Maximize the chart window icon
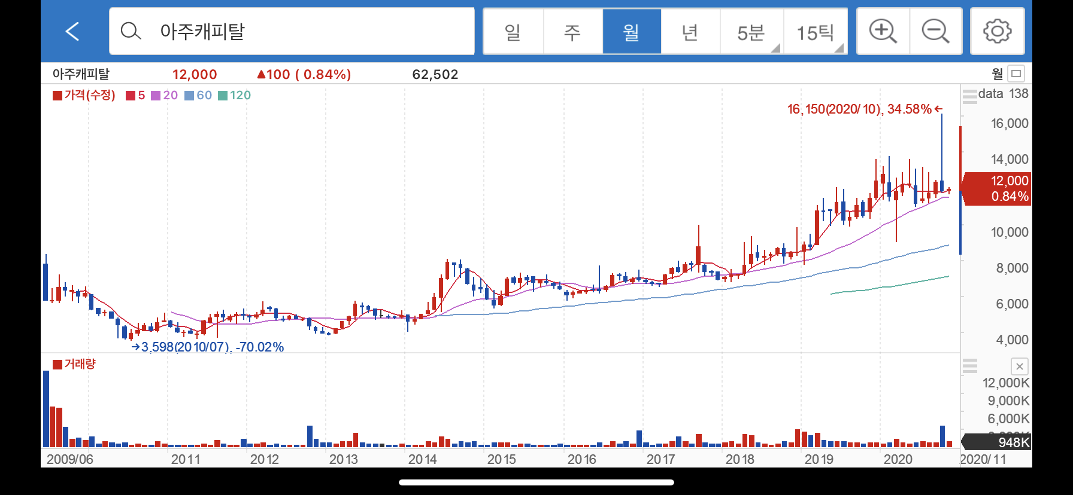This screenshot has height=495, width=1073. tap(1016, 74)
